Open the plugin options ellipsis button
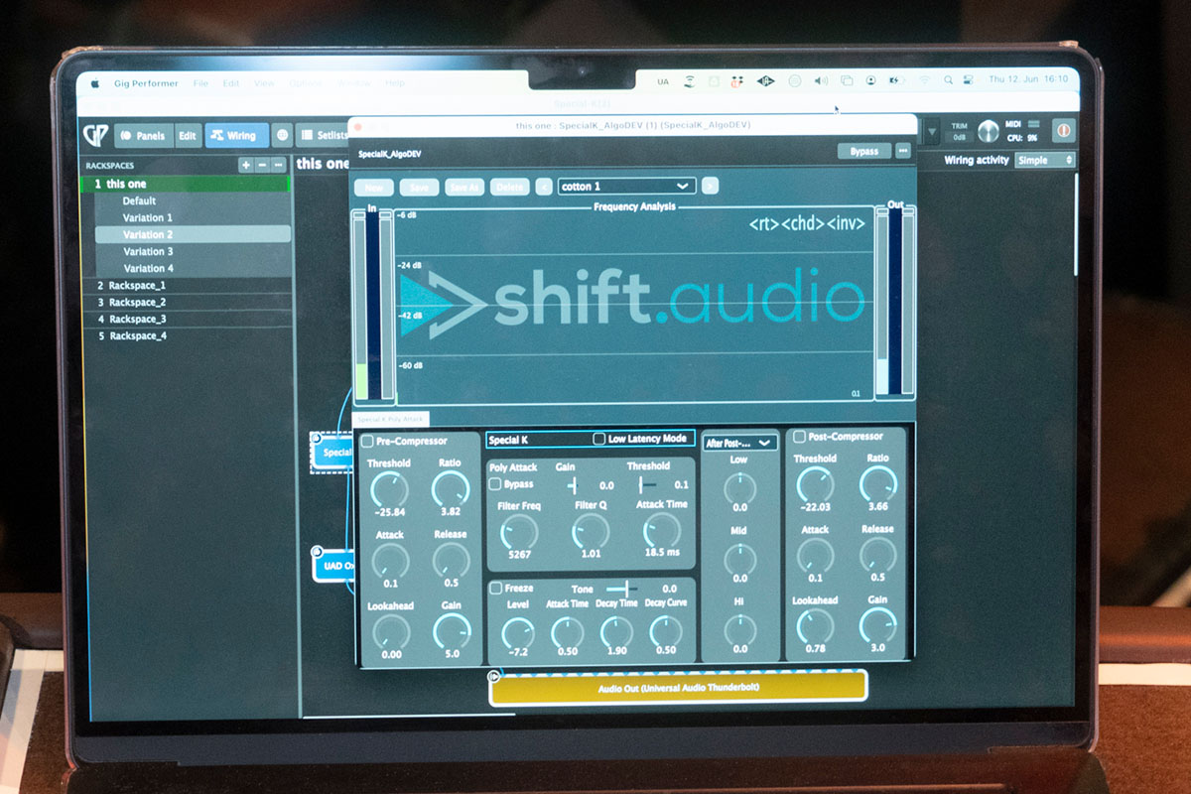 [902, 151]
